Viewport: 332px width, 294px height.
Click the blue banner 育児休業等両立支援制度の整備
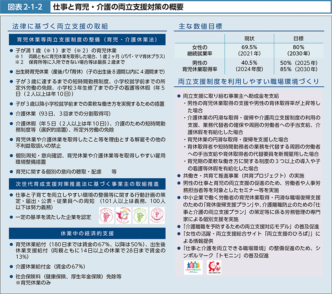(87, 40)
